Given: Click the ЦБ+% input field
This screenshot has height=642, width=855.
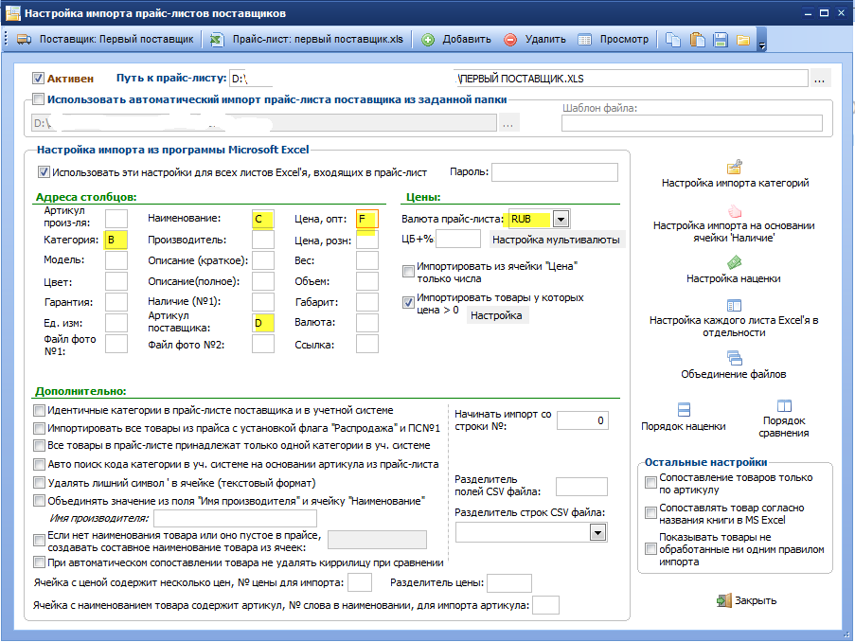Looking at the screenshot, I should (x=458, y=239).
